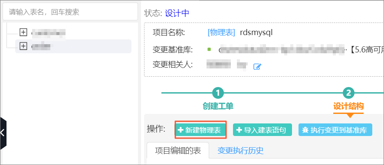Click the 设计结构 step label

(x=348, y=106)
